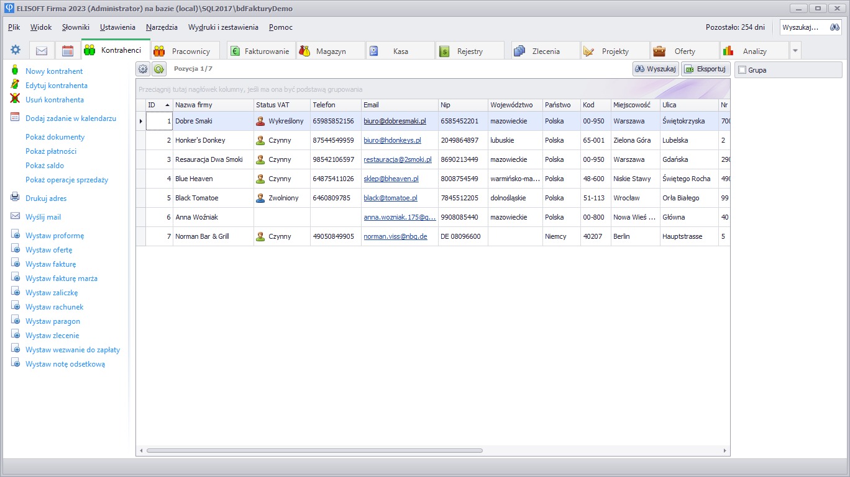
Task: Click the right arrow of the horizontal scrollbar
Action: 725,450
